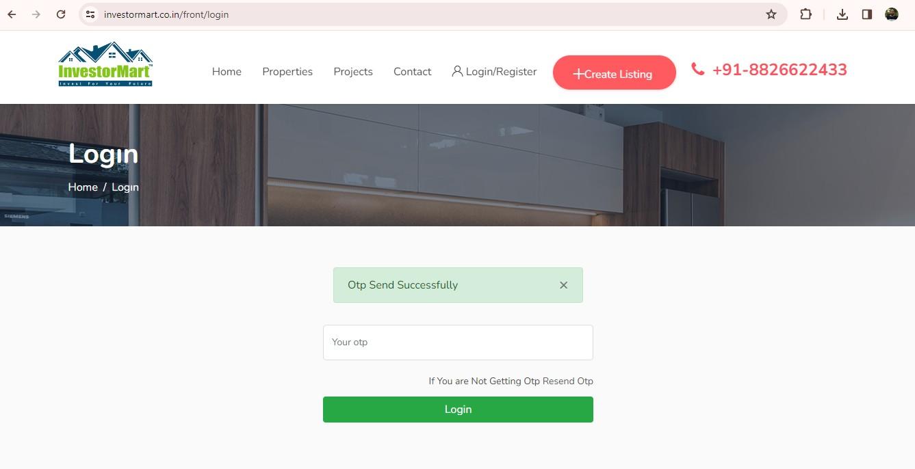Click the Create Listing button
Image resolution: width=915 pixels, height=469 pixels.
615,73
